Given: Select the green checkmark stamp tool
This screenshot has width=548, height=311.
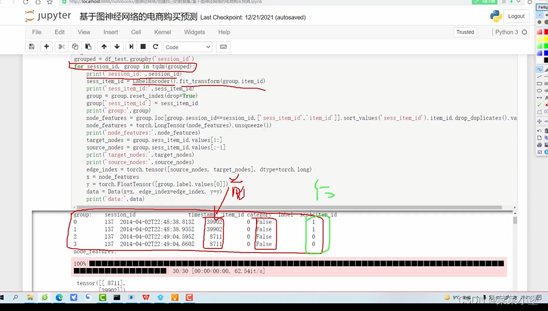Looking at the screenshot, I should pos(540,105).
